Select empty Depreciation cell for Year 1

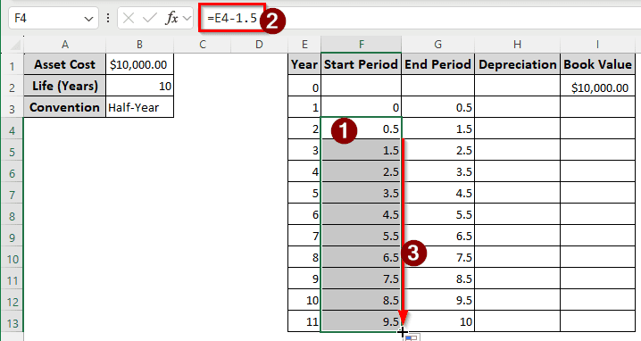point(517,107)
